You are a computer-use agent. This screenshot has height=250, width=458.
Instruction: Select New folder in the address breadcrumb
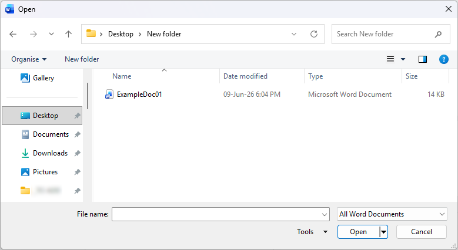(164, 34)
